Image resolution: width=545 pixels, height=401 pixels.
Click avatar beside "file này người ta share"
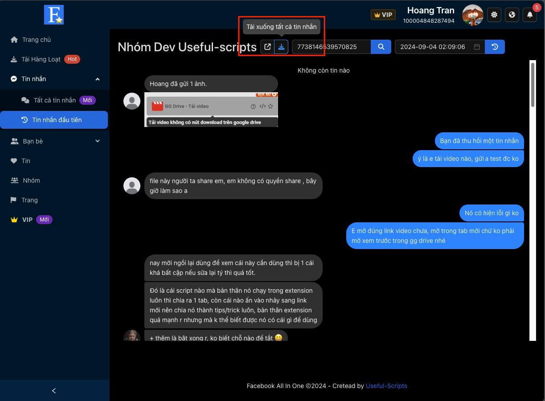click(x=132, y=185)
